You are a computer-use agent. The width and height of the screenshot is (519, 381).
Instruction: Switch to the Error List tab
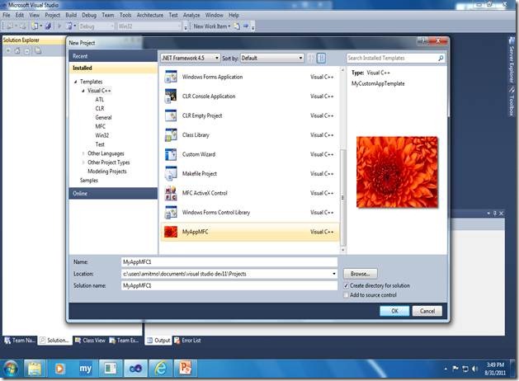[187, 341]
